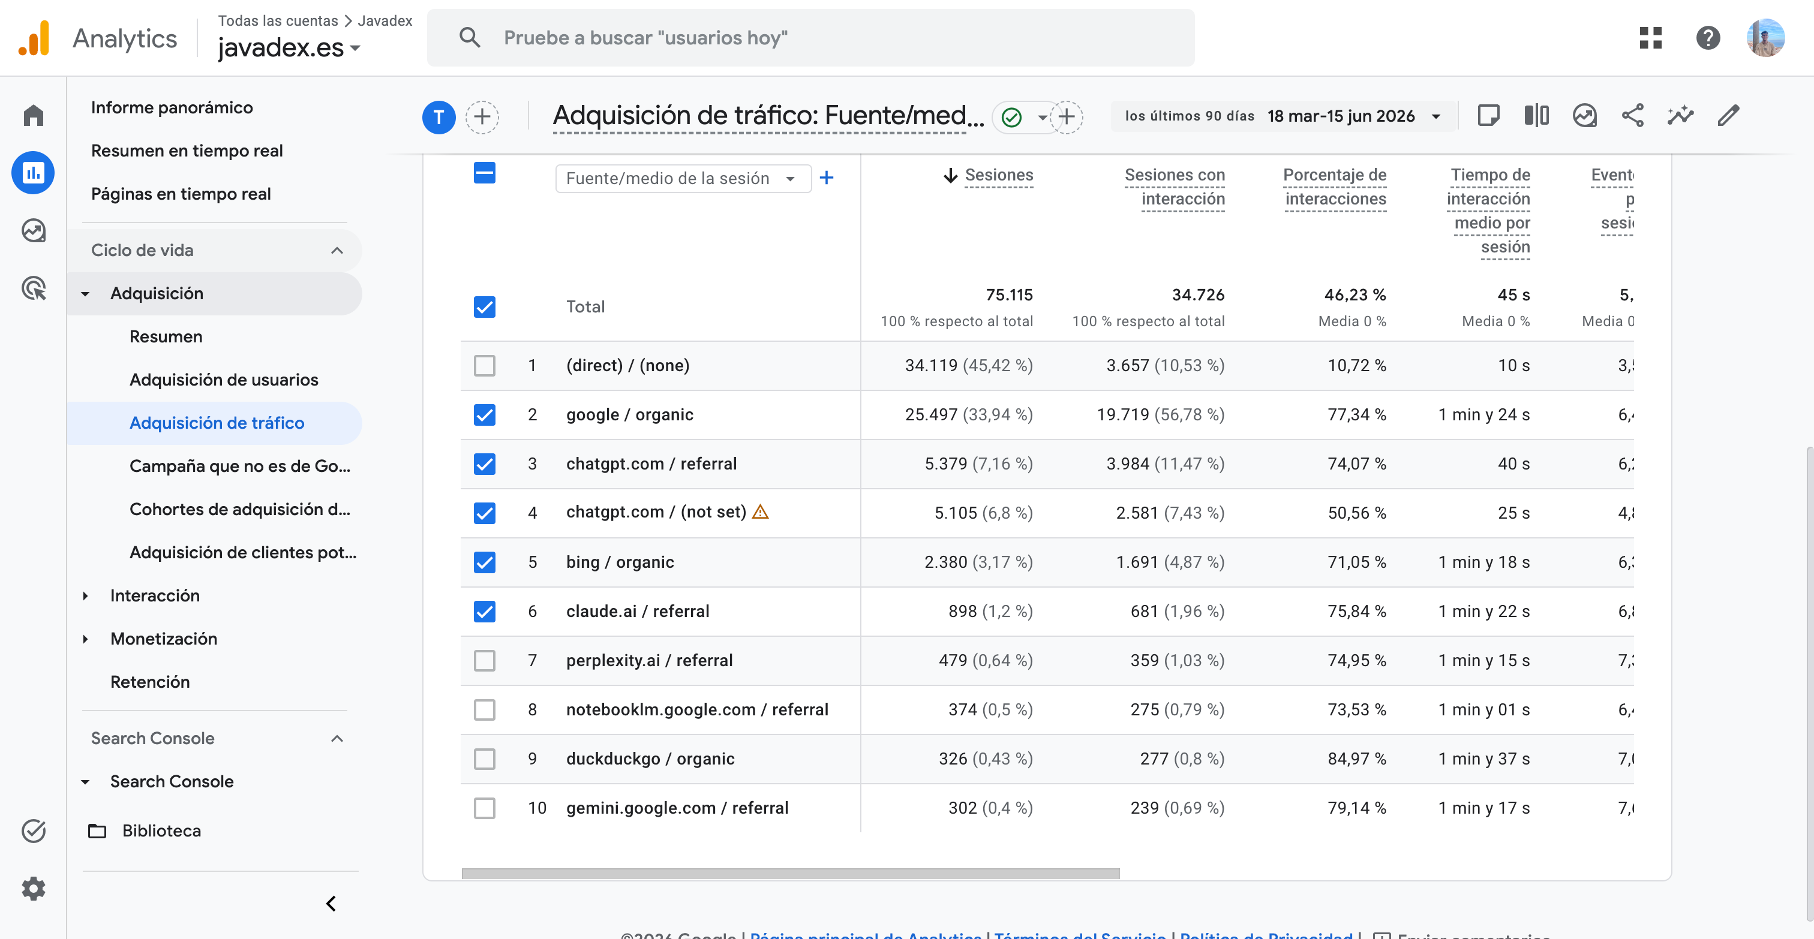Viewport: 1814px width, 939px height.
Task: Sort by Sesiones con interacción column
Action: pos(1175,187)
